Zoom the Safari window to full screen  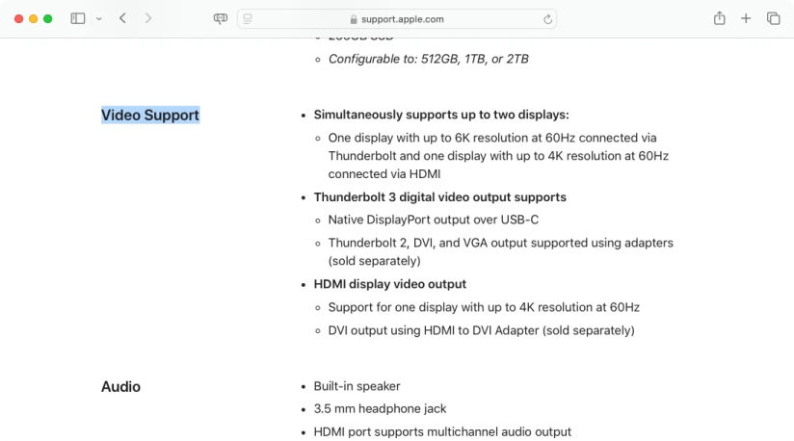pos(47,18)
